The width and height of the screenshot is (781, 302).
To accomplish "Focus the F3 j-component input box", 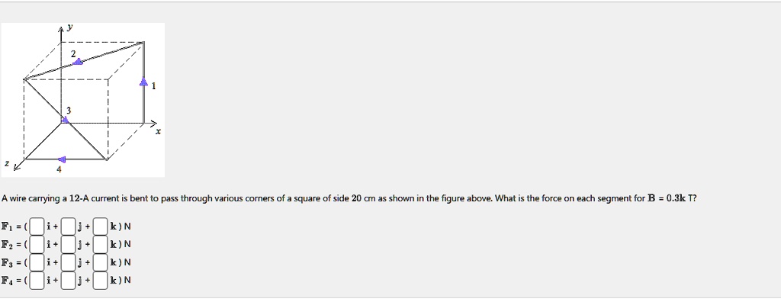I will [x=69, y=262].
